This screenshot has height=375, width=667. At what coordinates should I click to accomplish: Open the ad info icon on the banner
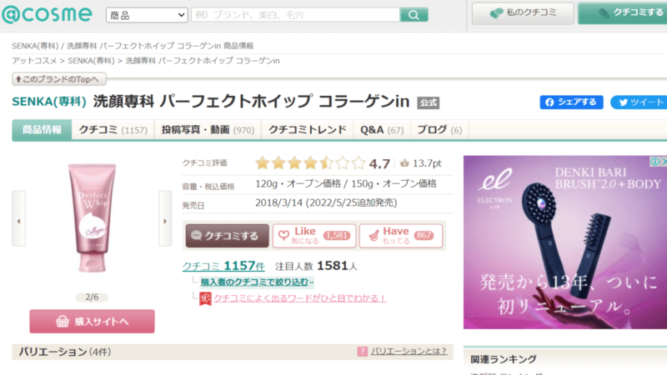click(x=654, y=161)
